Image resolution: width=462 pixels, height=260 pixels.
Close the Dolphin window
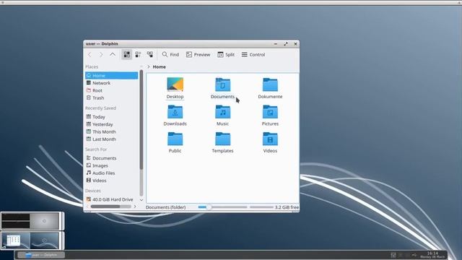coord(295,43)
